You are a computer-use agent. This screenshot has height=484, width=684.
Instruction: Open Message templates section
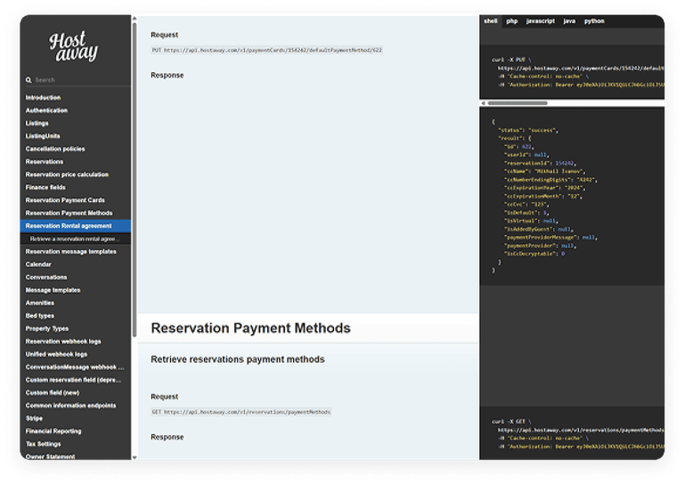[x=53, y=290]
